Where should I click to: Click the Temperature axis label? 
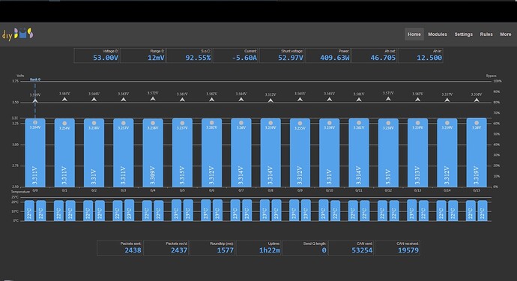[20, 192]
